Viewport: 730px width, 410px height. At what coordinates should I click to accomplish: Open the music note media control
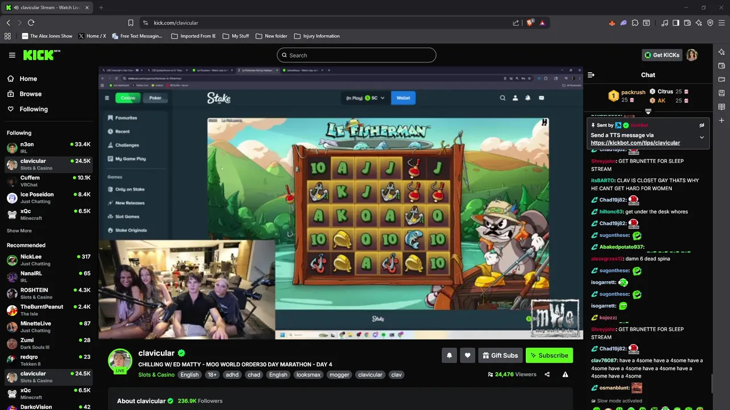coord(664,23)
